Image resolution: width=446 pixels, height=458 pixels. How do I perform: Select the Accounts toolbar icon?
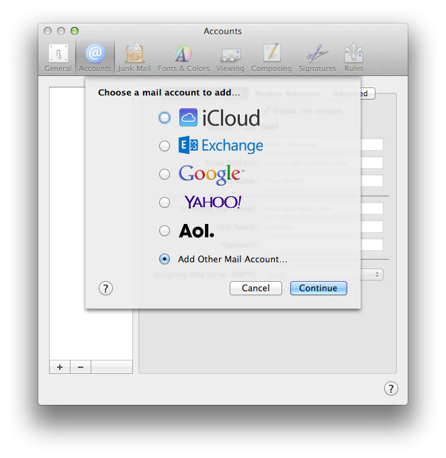(x=95, y=57)
